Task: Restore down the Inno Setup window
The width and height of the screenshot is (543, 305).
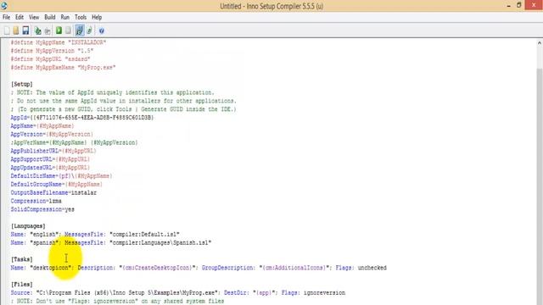Action: pyautogui.click(x=518, y=5)
